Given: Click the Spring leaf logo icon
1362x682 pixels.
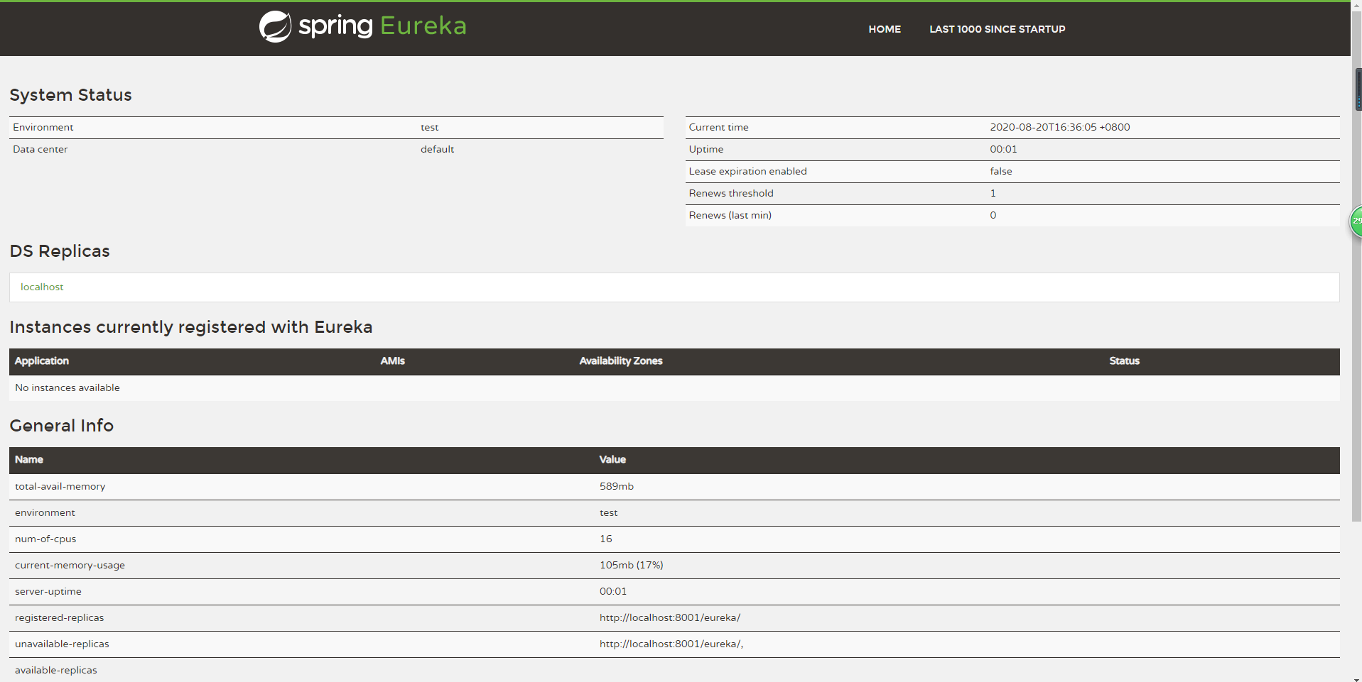Looking at the screenshot, I should [276, 27].
